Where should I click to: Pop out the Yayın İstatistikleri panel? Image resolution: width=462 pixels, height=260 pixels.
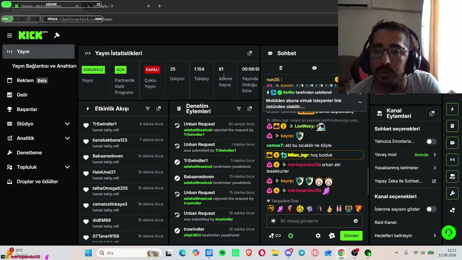point(249,53)
